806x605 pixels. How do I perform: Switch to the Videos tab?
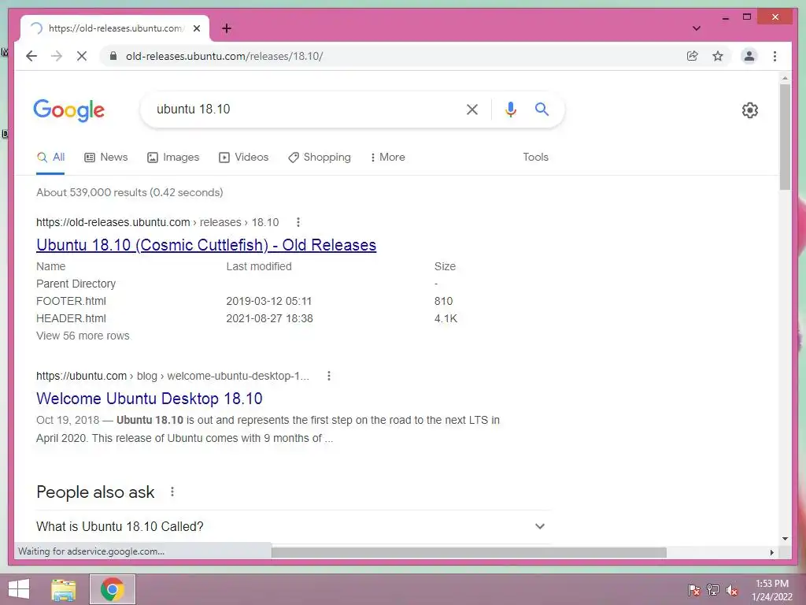coord(244,158)
